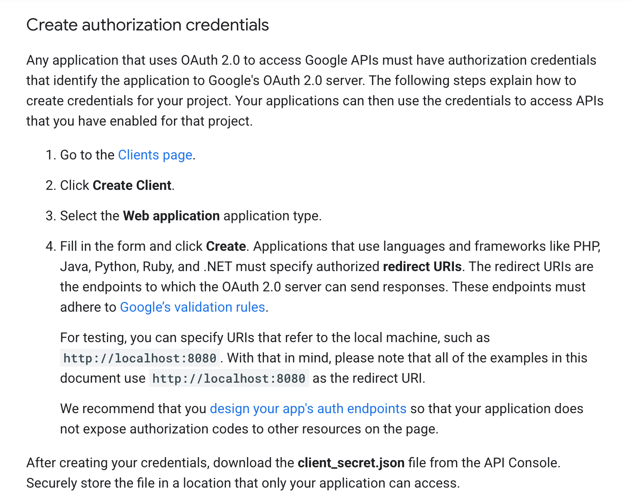Click the words For testing
This screenshot has width=630, height=499.
[x=93, y=337]
